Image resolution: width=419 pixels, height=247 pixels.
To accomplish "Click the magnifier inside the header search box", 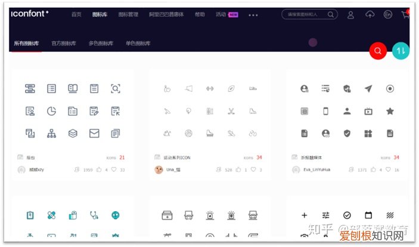I will (331, 14).
